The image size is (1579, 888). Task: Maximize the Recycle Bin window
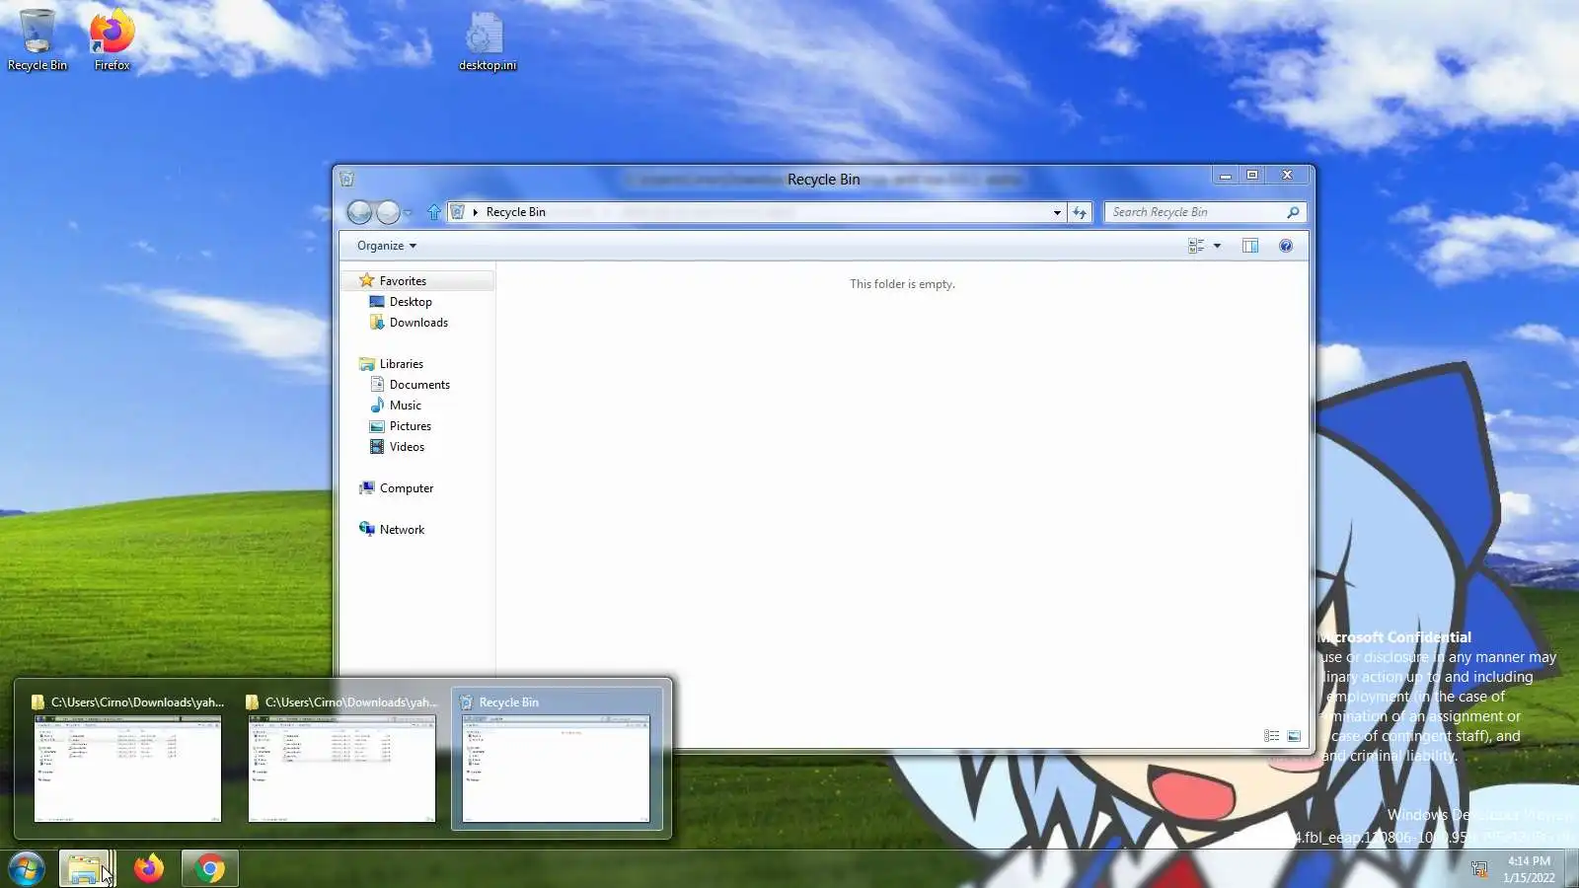1252,176
